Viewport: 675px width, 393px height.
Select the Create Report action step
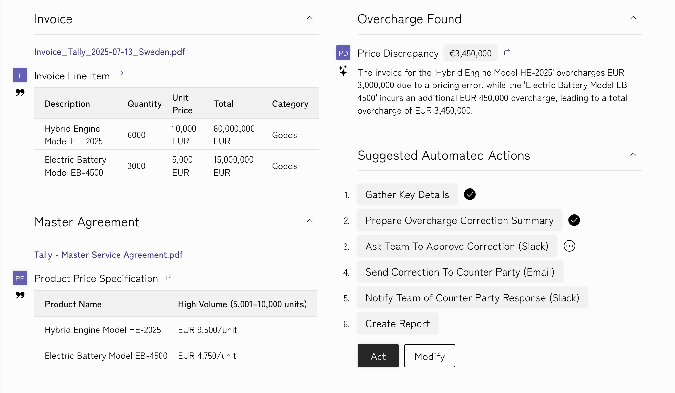(397, 324)
